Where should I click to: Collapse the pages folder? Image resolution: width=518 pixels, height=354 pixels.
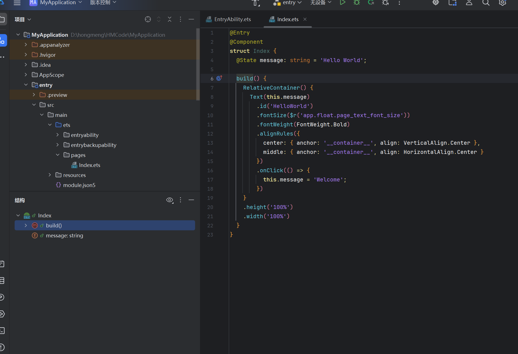[58, 155]
